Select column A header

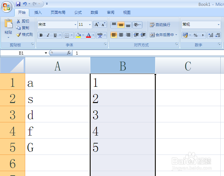pyautogui.click(x=57, y=65)
